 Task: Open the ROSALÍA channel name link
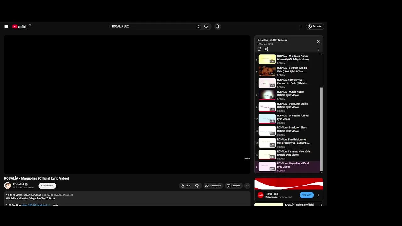coord(19,184)
